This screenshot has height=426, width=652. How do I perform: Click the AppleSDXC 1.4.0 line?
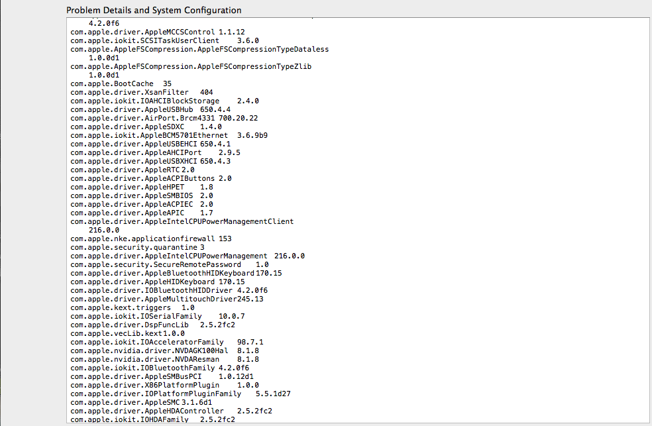point(146,127)
